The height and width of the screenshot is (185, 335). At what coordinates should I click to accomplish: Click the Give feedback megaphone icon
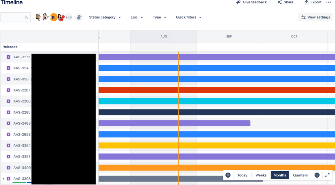[x=239, y=2]
